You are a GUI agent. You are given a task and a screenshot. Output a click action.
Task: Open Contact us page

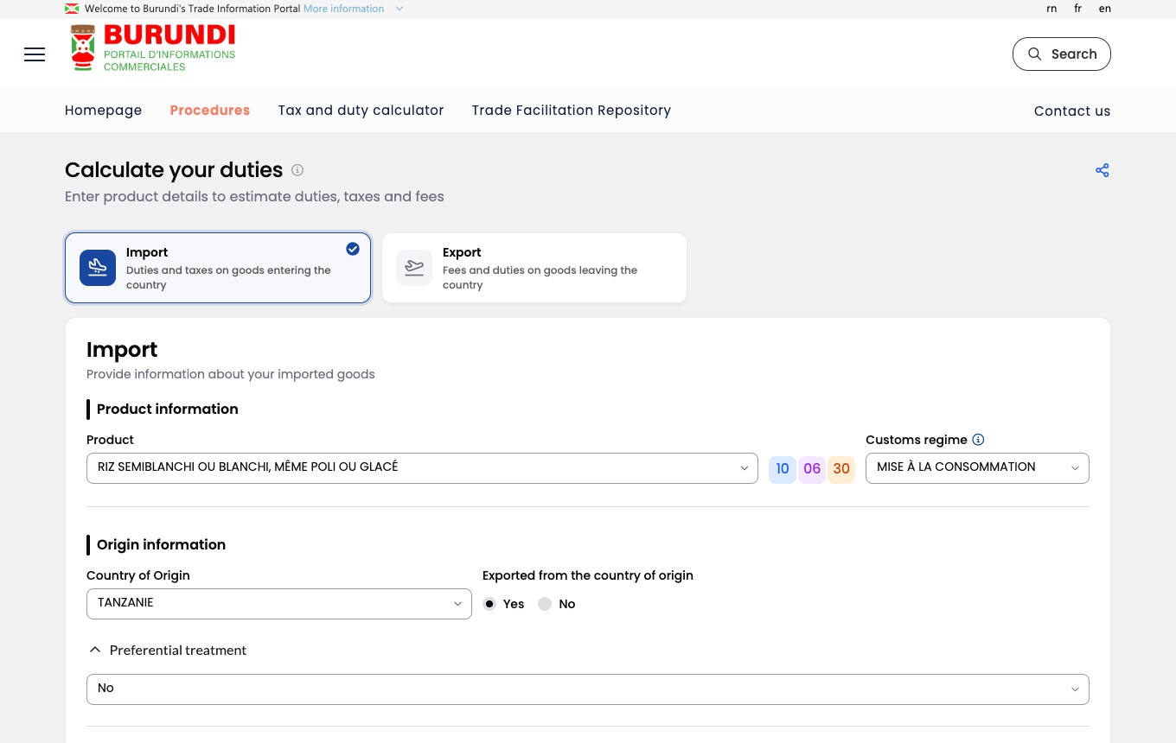point(1072,111)
